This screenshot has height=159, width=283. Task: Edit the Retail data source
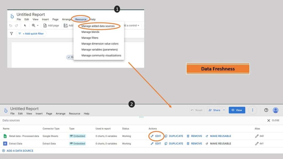[x=156, y=136]
